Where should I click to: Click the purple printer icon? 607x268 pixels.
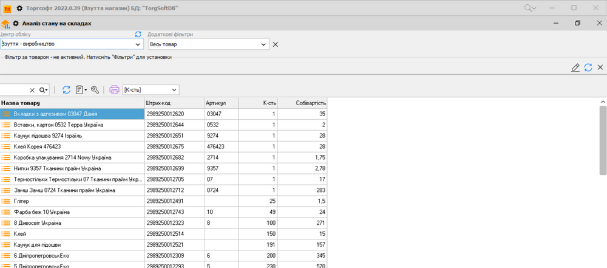[x=114, y=90]
